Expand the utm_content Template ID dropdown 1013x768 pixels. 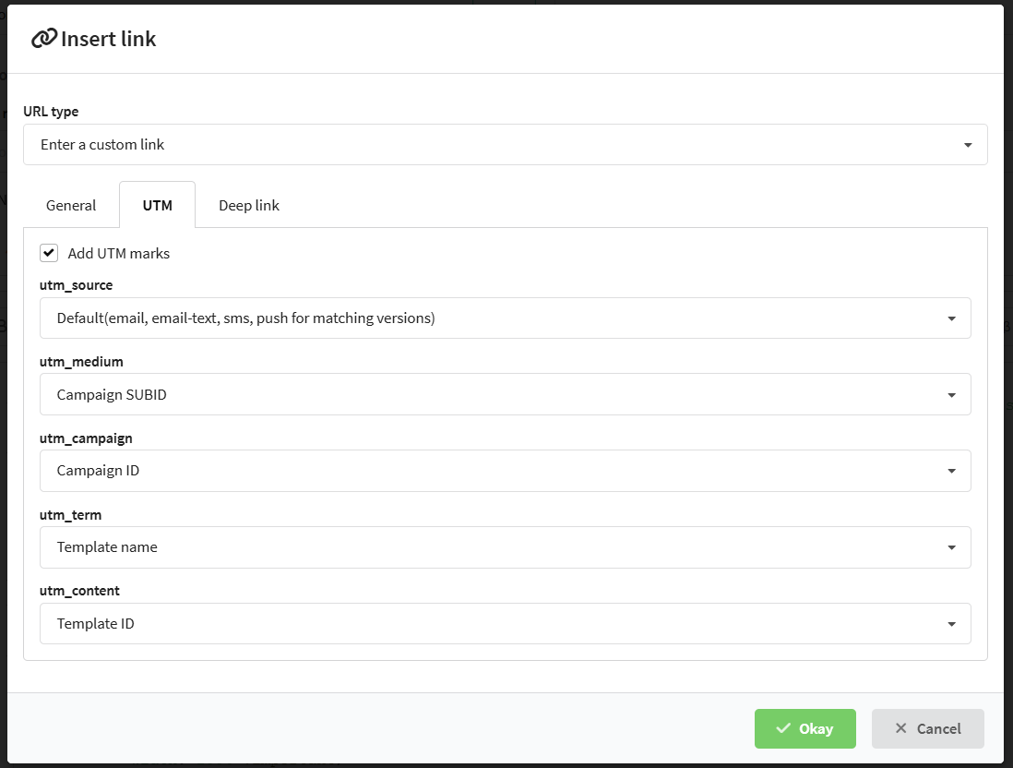click(506, 624)
